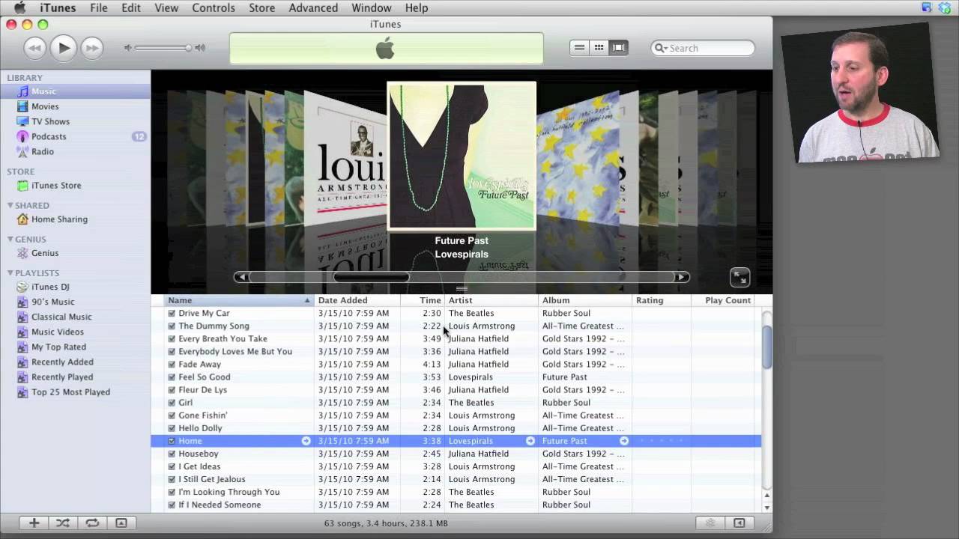Open the search field magnifier dropdown
This screenshot has height=539, width=959.
click(661, 48)
